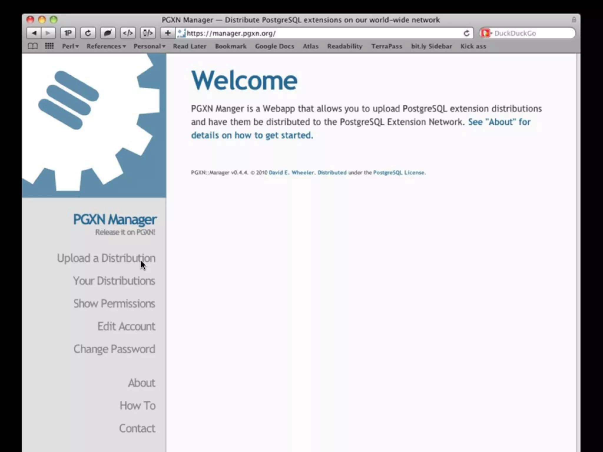Viewport: 603px width, 452px height.
Task: Show Top Sites grid icon
Action: [x=49, y=46]
